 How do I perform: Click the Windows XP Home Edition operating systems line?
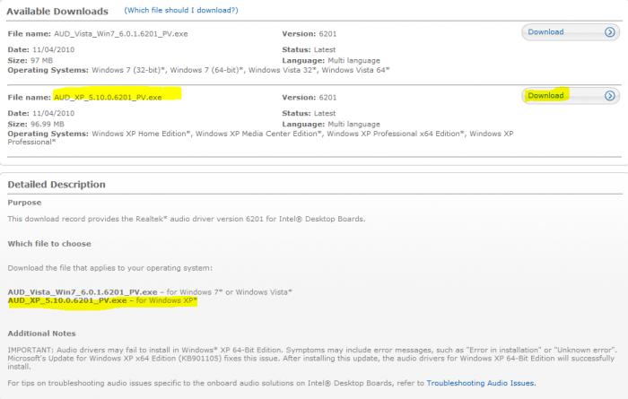[260, 138]
